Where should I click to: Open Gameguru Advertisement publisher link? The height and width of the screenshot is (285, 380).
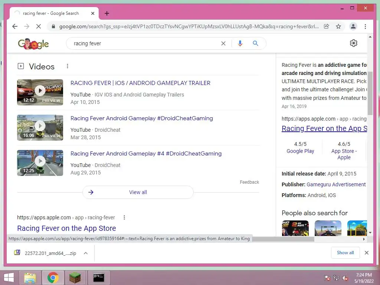point(336,184)
